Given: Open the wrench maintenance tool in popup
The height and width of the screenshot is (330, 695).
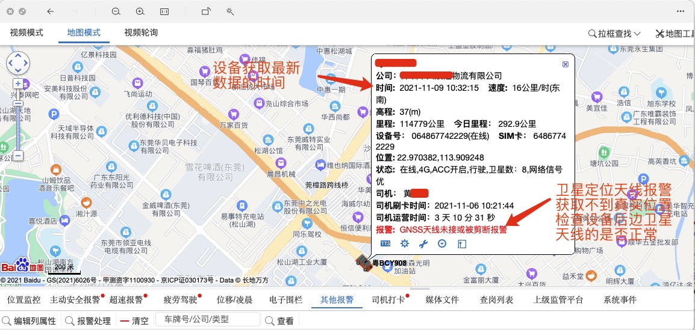Looking at the screenshot, I should point(423,243).
